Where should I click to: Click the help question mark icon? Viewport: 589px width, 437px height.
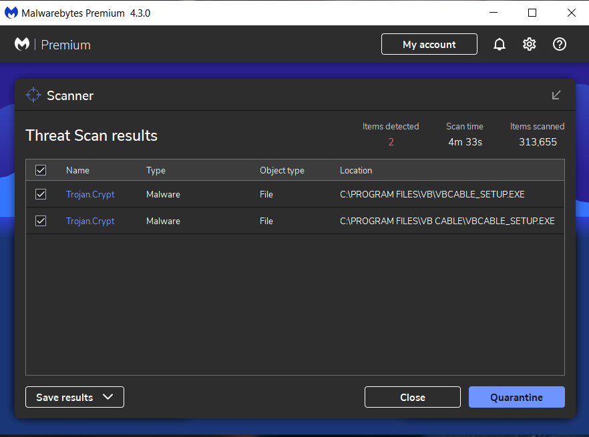[560, 45]
